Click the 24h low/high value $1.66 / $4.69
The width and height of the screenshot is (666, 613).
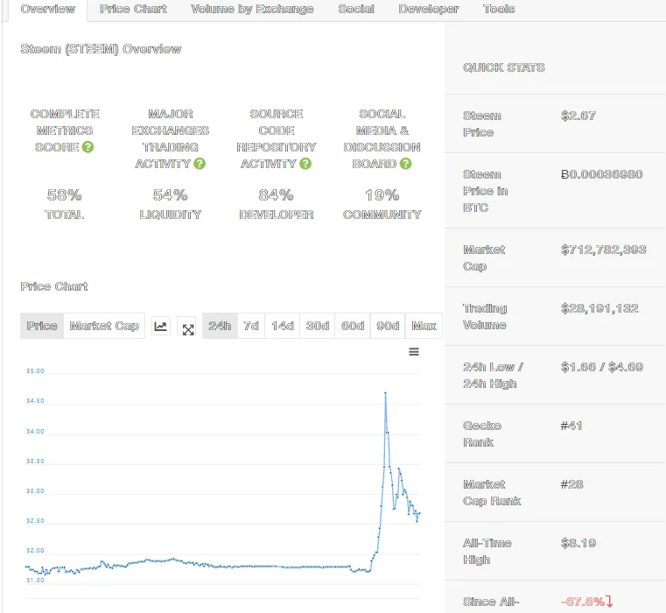tap(601, 367)
